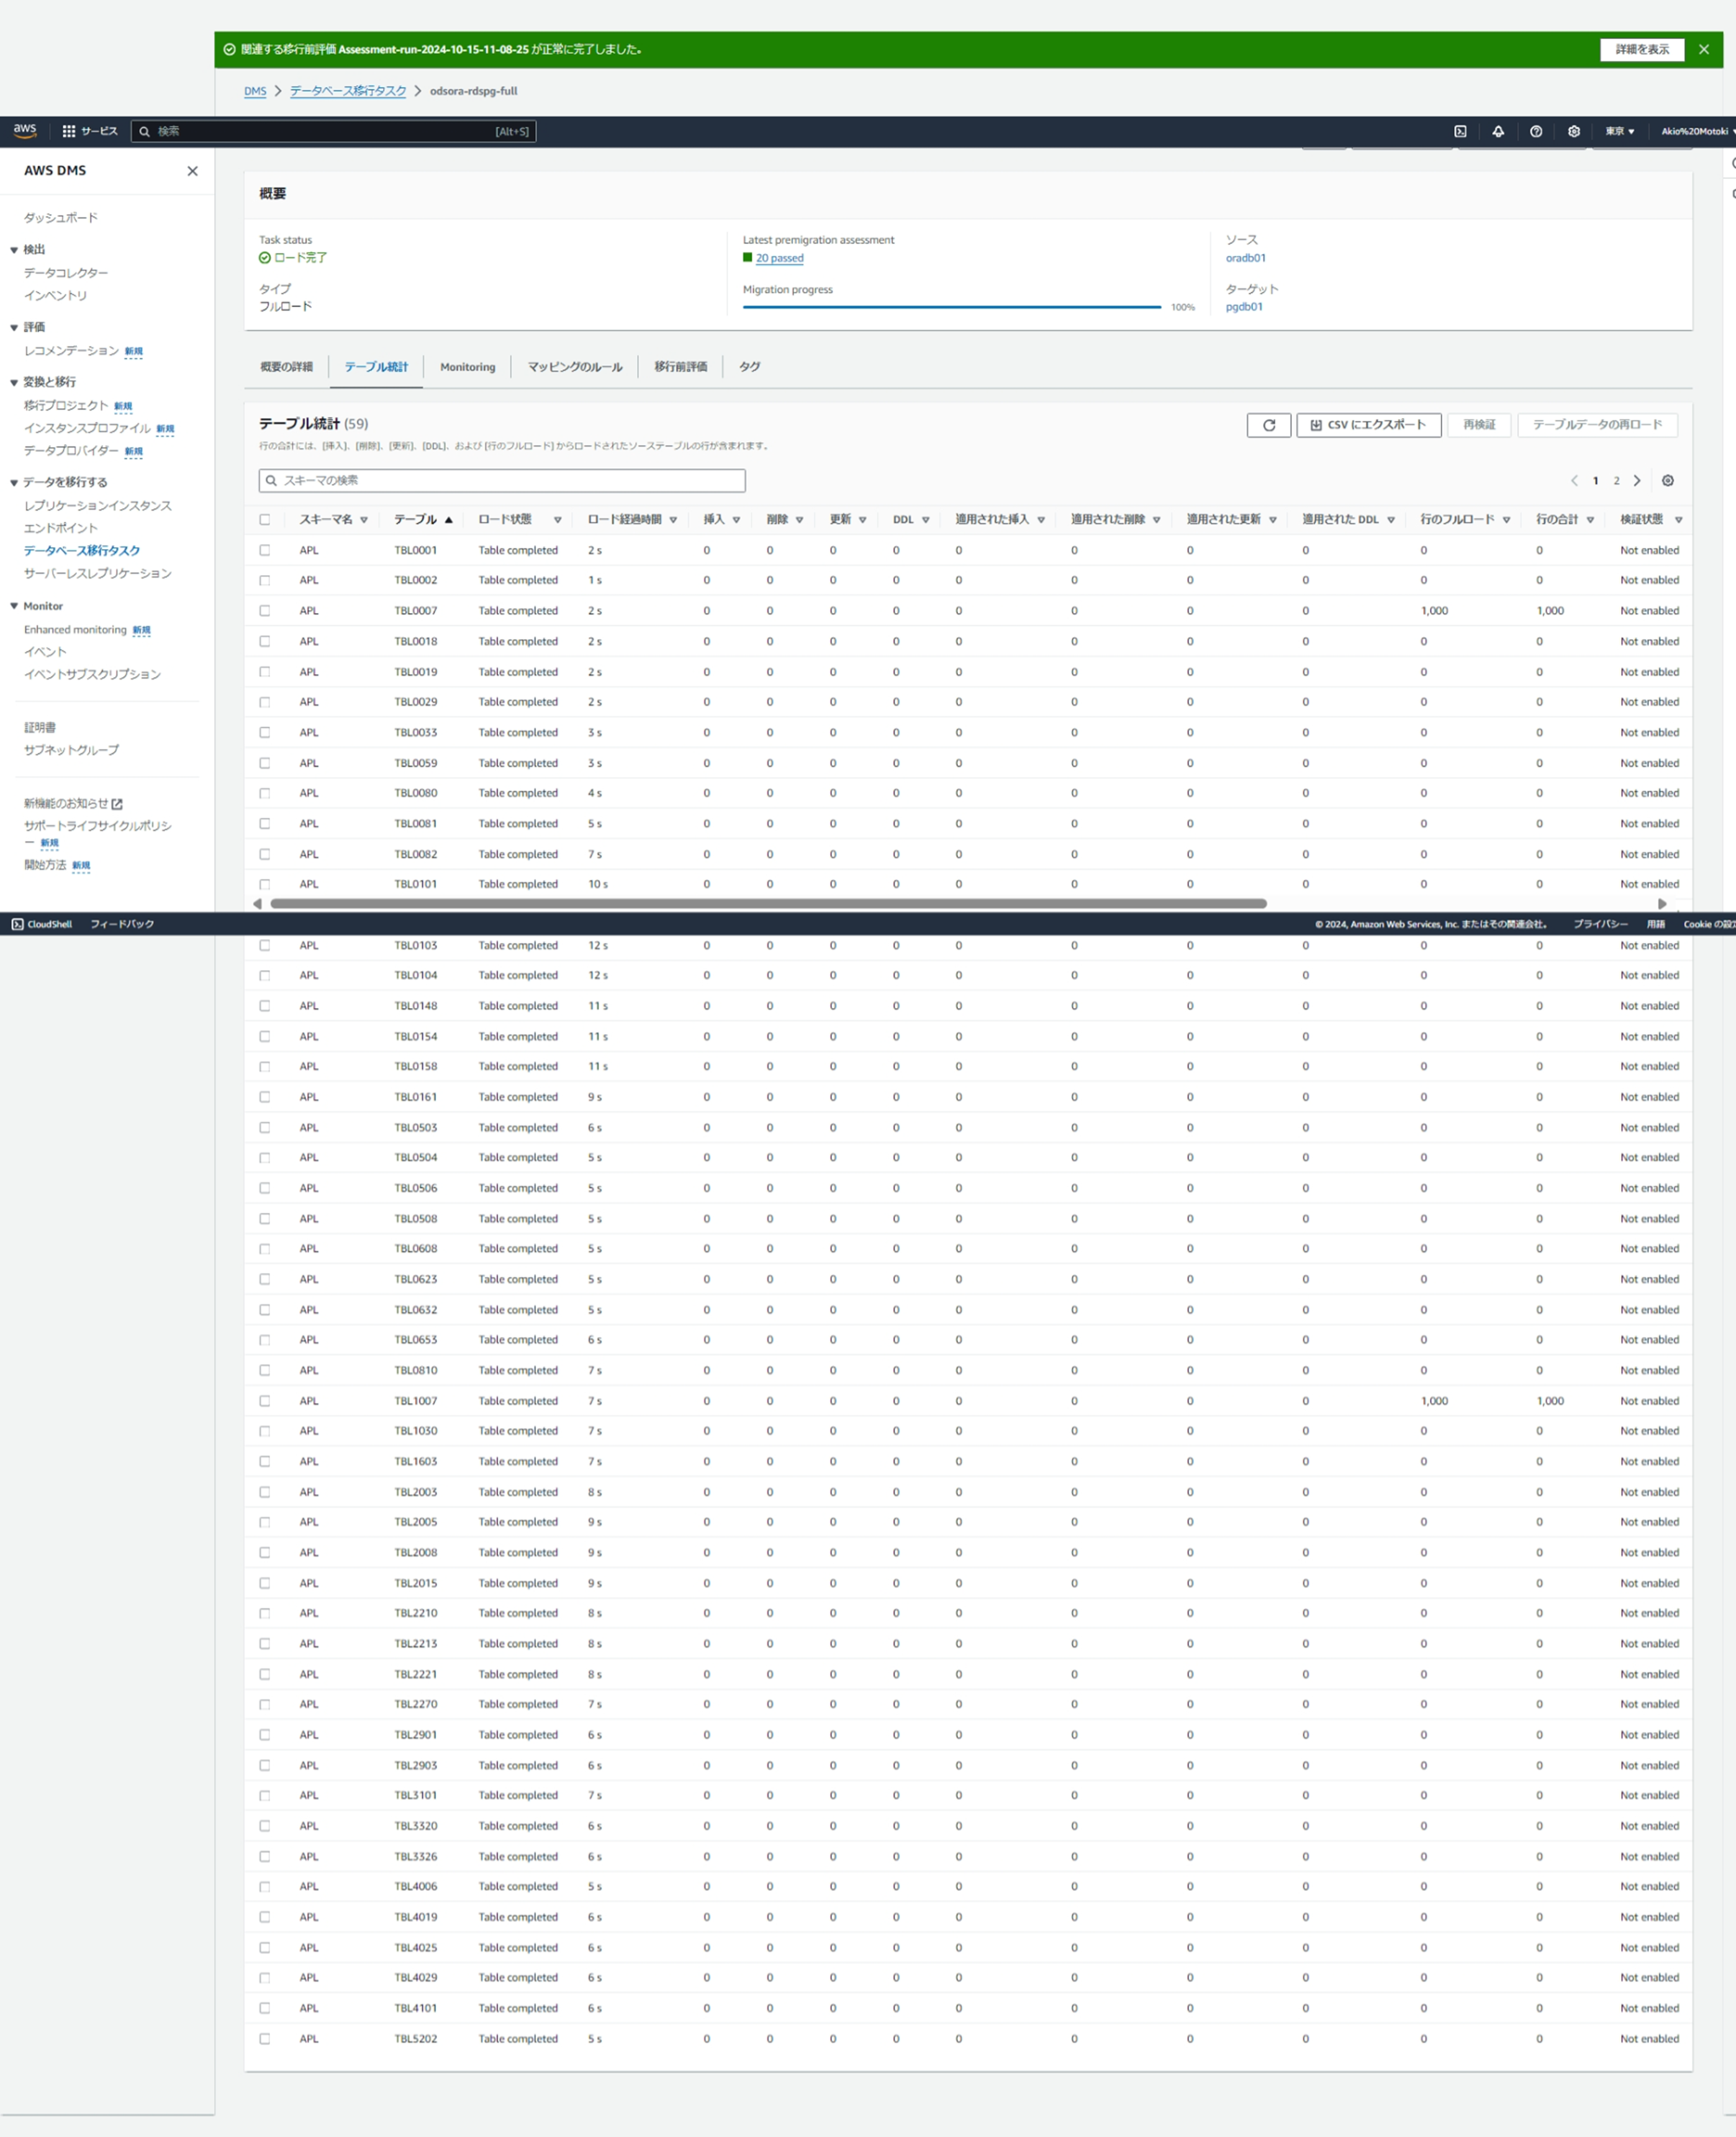Click the AWS logo
Image resolution: width=1736 pixels, height=2137 pixels.
24,130
